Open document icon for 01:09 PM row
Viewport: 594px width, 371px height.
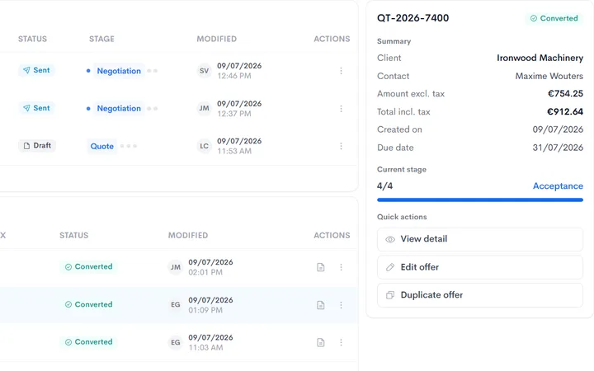click(320, 305)
